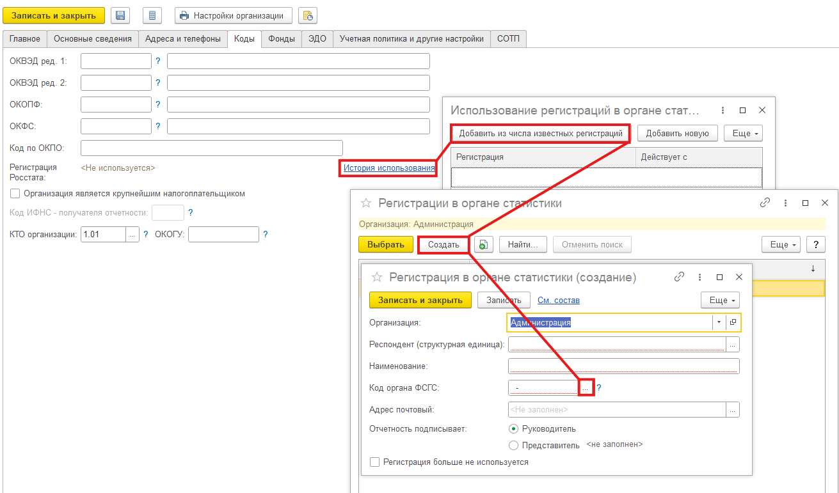Select the Представитель radio button
This screenshot has width=839, height=493.
click(513, 445)
